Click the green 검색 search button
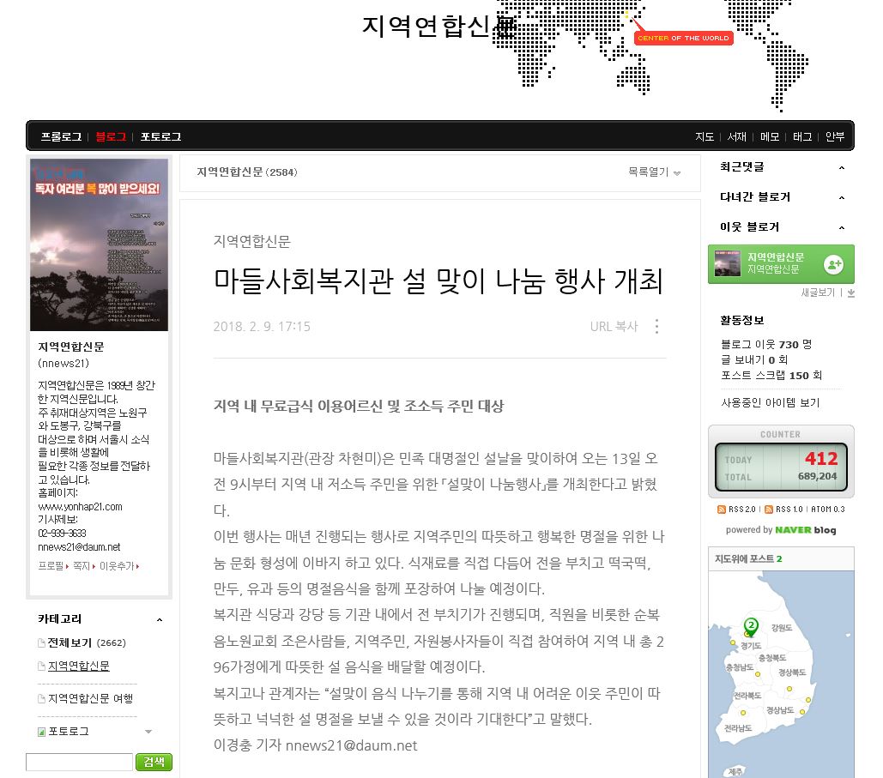This screenshot has width=883, height=778. [154, 762]
